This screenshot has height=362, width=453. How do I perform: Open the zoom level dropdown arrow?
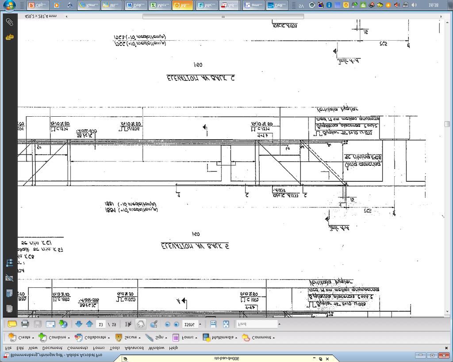(x=200, y=324)
